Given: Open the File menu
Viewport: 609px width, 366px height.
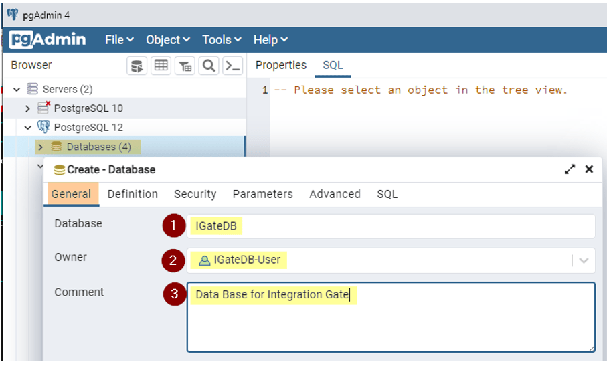Looking at the screenshot, I should pos(119,39).
